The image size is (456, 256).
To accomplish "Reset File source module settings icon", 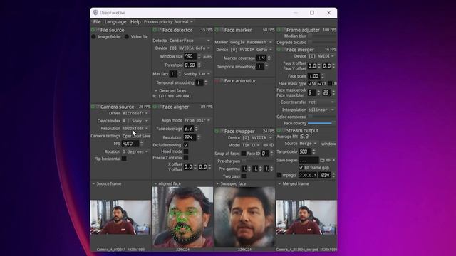I will 98,30.
